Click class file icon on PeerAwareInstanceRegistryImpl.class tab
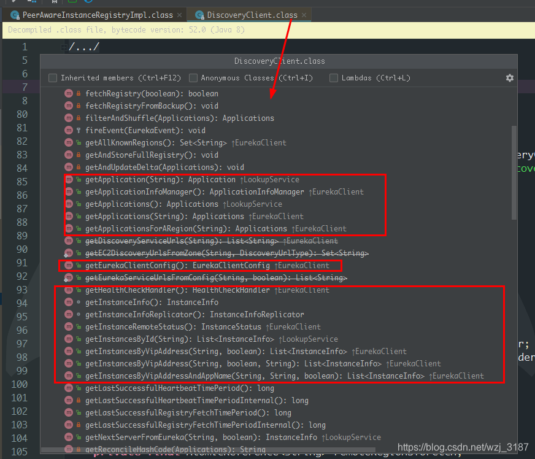Screen dimensions: 535x459 pyautogui.click(x=15, y=15)
